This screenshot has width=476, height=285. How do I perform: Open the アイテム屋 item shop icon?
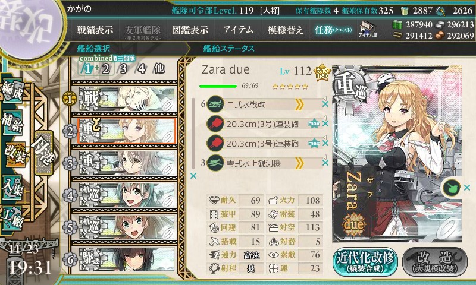pyautogui.click(x=368, y=29)
